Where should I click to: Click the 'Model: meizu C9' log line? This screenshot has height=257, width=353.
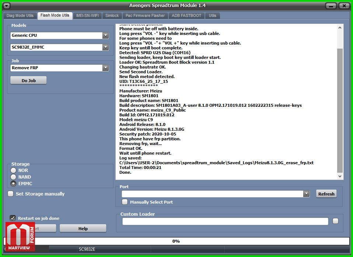tap(136, 120)
